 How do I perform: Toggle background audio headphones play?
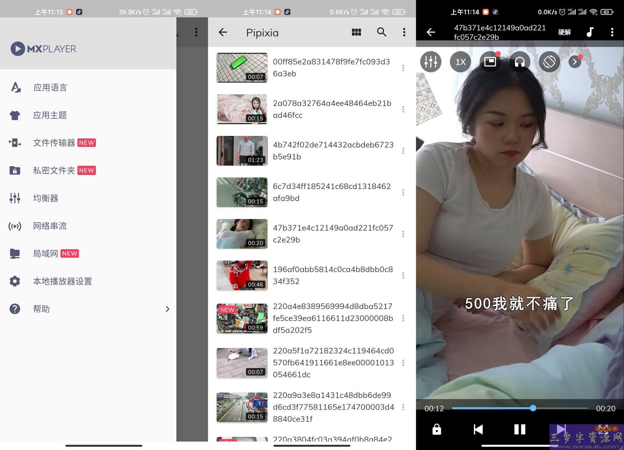pos(520,62)
